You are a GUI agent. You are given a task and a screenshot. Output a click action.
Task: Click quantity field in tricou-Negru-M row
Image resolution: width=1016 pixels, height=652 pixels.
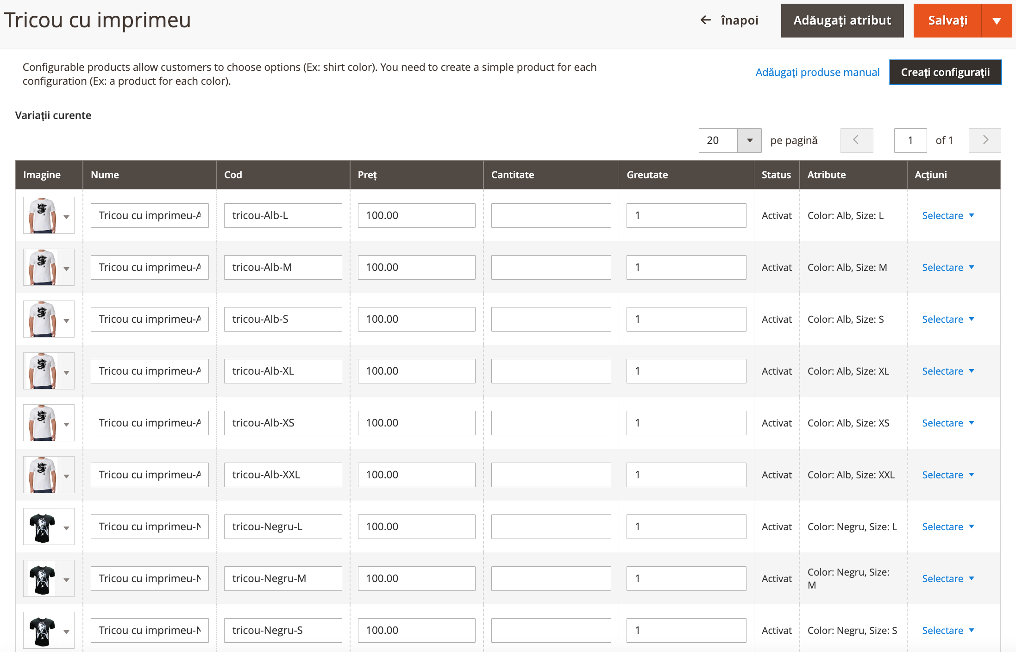[x=551, y=578]
